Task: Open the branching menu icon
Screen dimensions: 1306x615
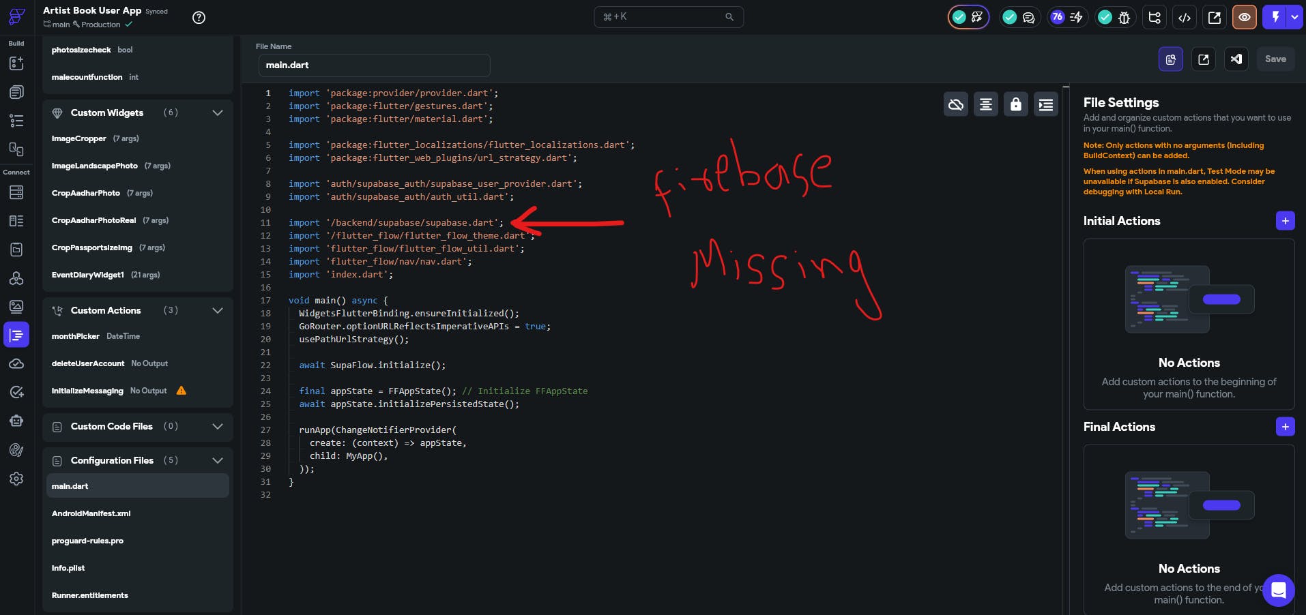Action: 1155,18
